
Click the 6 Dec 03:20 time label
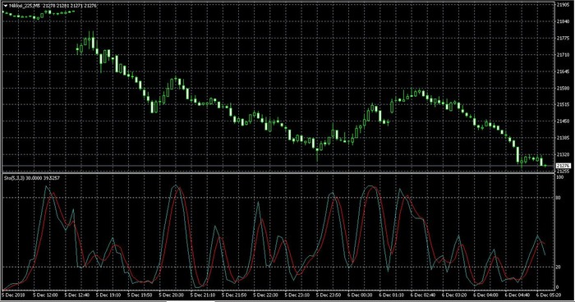coord(455,295)
